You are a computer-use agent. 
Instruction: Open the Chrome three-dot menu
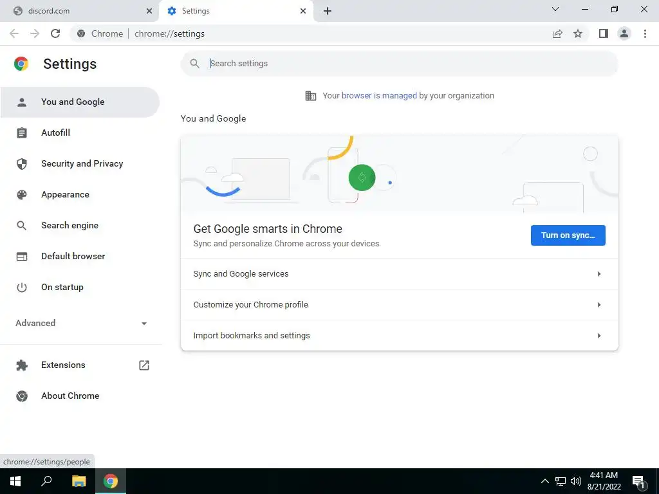pos(645,33)
